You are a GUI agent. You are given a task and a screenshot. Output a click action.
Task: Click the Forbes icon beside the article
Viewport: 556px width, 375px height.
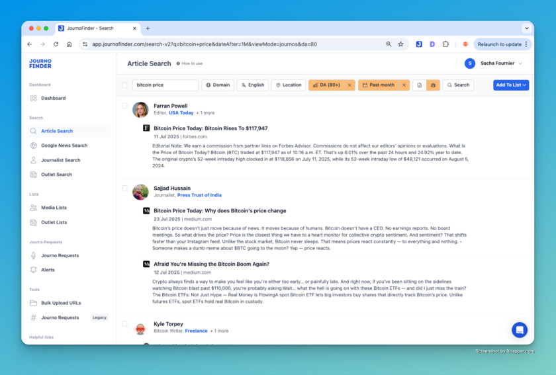(146, 128)
